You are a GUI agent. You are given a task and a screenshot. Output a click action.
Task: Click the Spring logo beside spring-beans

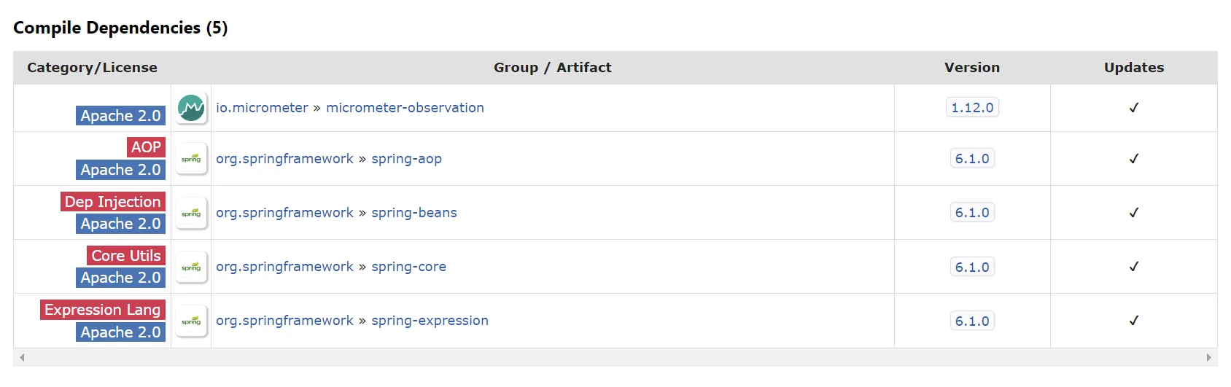(191, 213)
